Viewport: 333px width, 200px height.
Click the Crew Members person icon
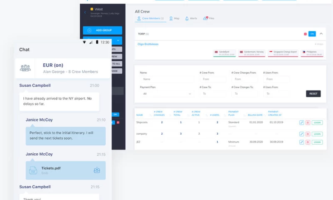pyautogui.click(x=139, y=18)
